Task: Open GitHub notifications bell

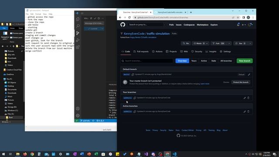Action: 238,25
